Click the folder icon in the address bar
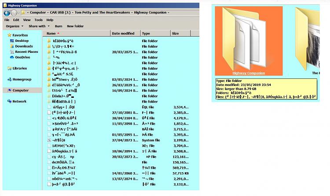This screenshot has width=330, height=196. click(23, 13)
